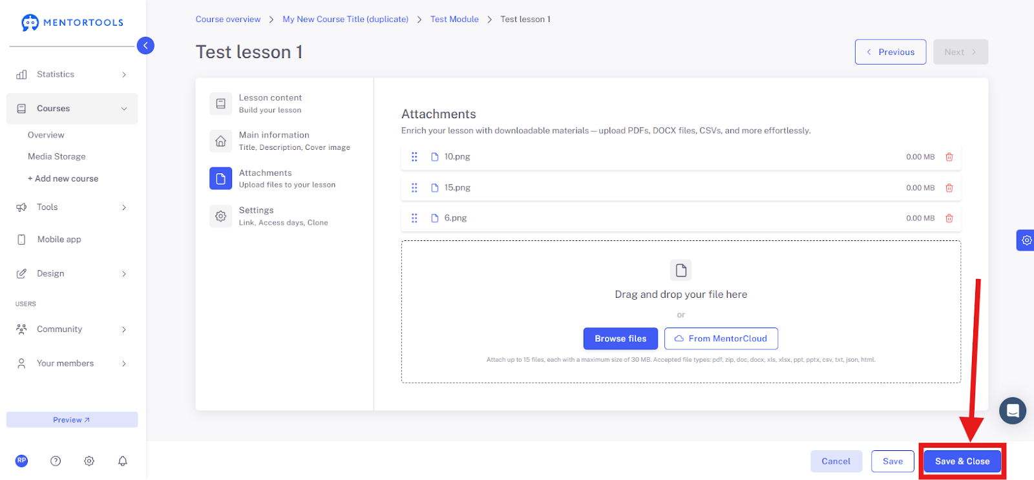The width and height of the screenshot is (1034, 480).
Task: Click the Settings gear icon in lesson menu
Action: coord(220,216)
